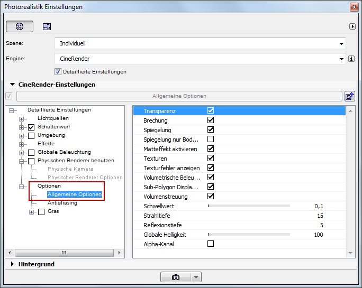This screenshot has height=288, width=362.
Task: Uncheck Texturfehler anzeigen
Action: click(211, 168)
